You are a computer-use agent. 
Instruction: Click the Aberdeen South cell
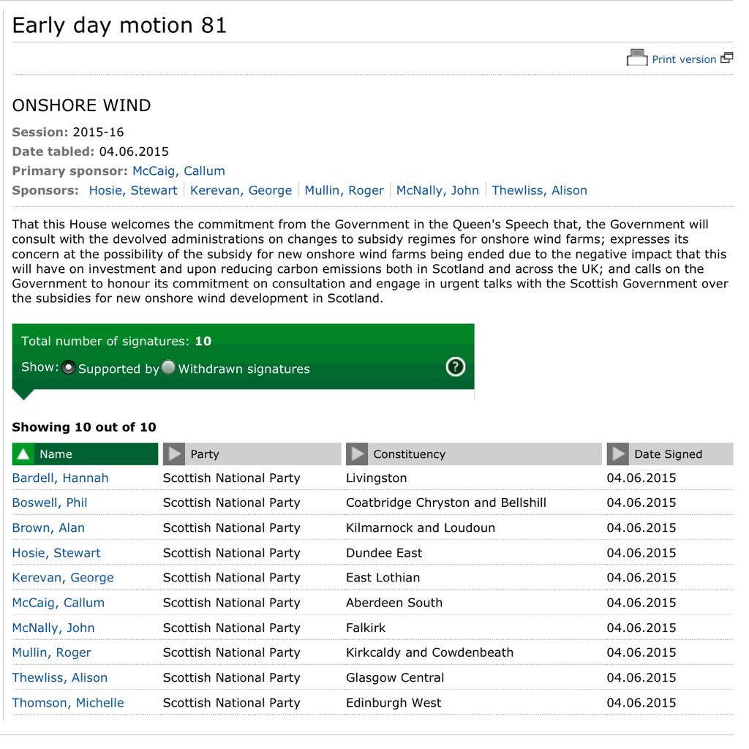[x=394, y=603]
